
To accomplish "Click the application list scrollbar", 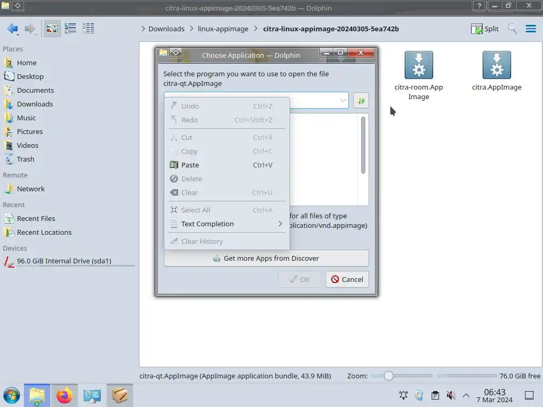I will (363, 145).
